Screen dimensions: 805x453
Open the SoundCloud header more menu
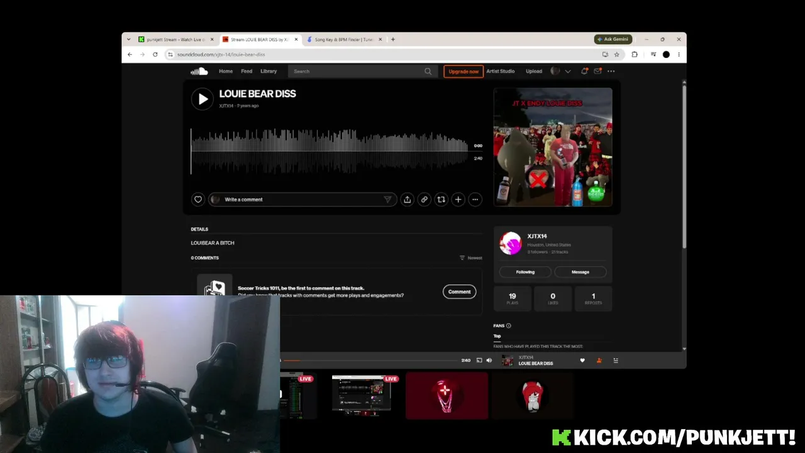[611, 71]
